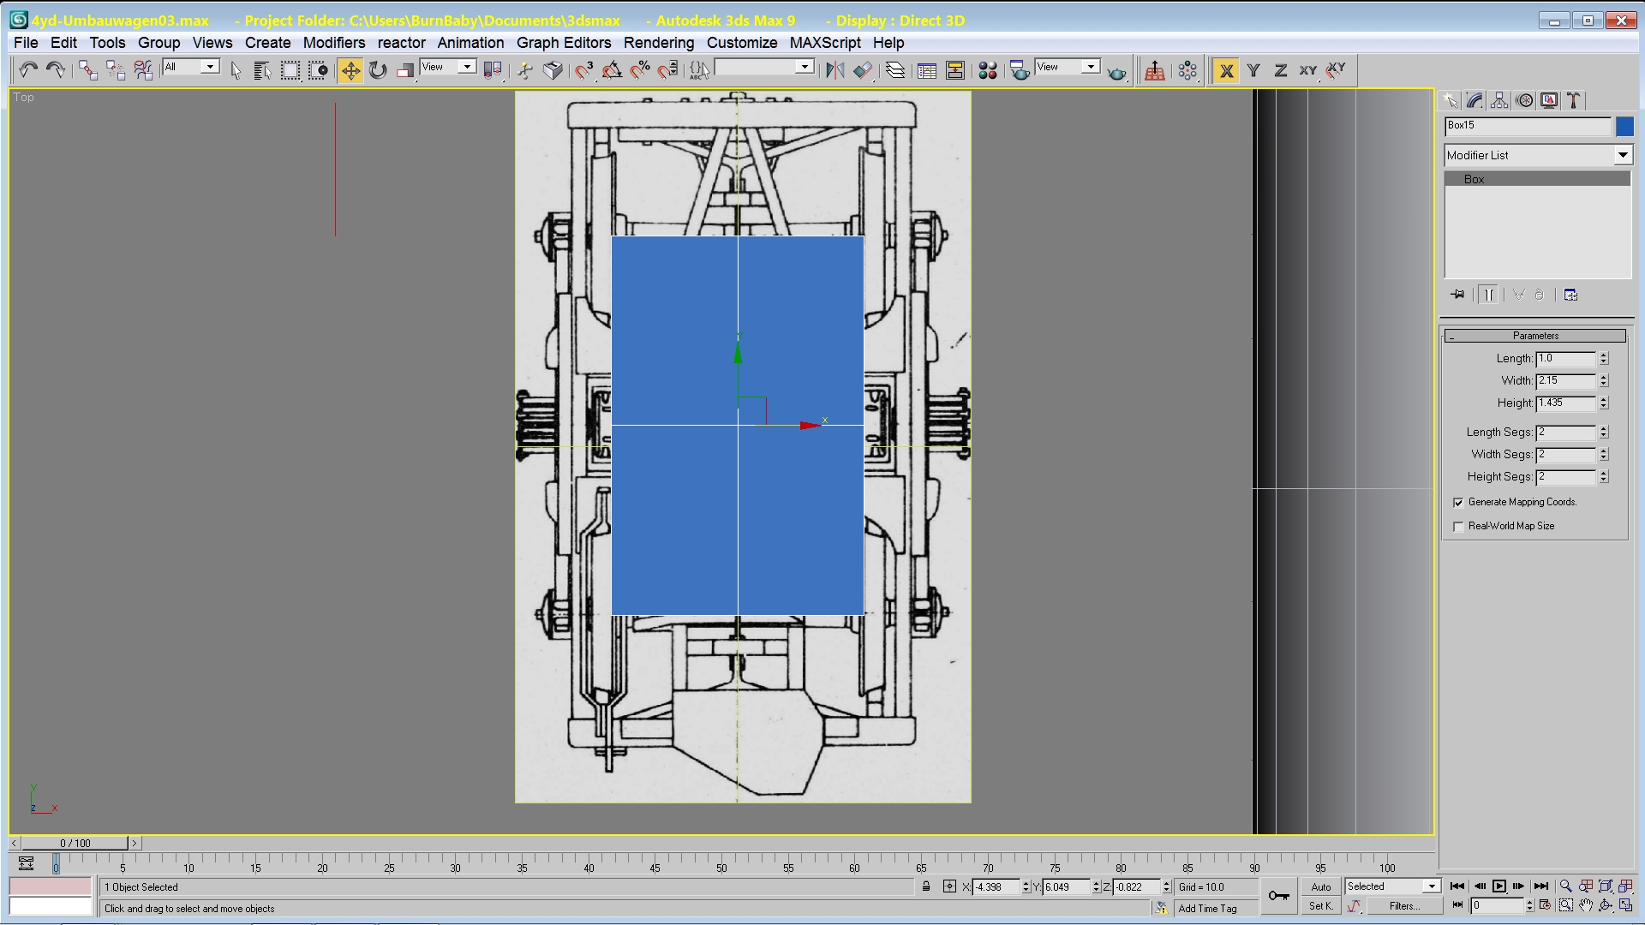
Task: Collapse the Parameters rollout
Action: 1535,336
